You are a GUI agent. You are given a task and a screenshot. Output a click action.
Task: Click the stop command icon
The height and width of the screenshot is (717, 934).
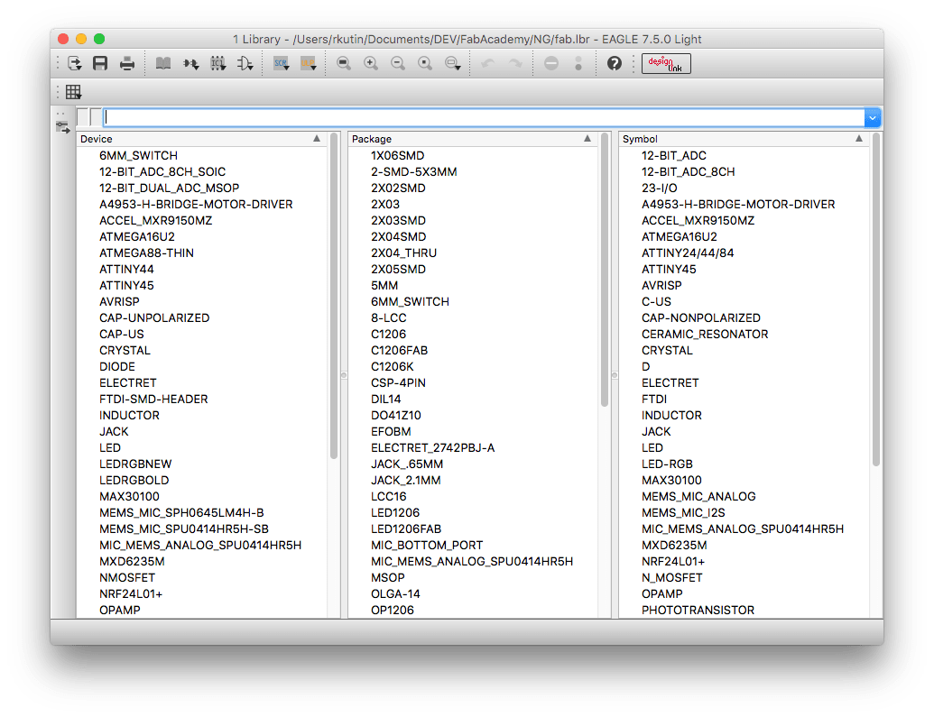pos(551,63)
